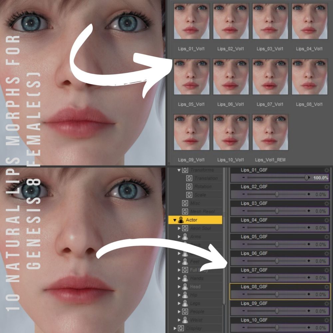Open the gear options for Lips_03_G8F
333x333 pixels.
click(x=327, y=204)
